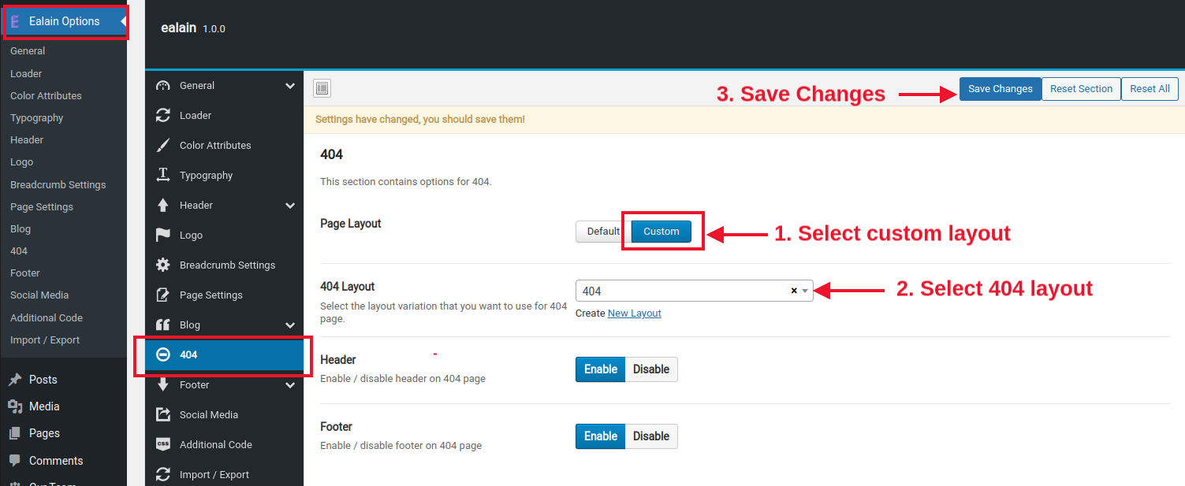Open the 404 Layout dropdown arrow
1185x486 pixels.
click(805, 291)
